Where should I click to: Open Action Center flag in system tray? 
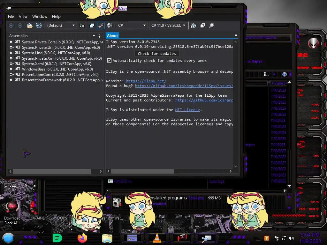276,238
